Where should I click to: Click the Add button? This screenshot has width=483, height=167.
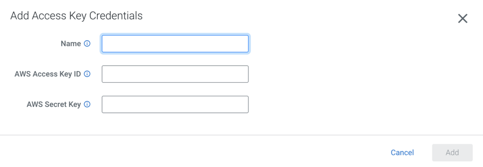click(x=452, y=153)
